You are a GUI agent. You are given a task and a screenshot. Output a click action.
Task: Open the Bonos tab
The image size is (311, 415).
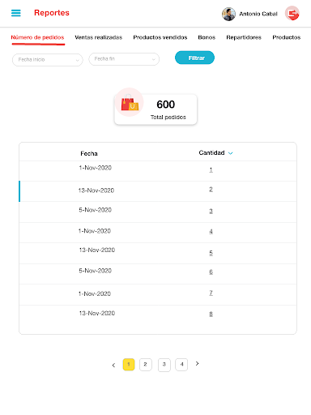[x=207, y=37]
